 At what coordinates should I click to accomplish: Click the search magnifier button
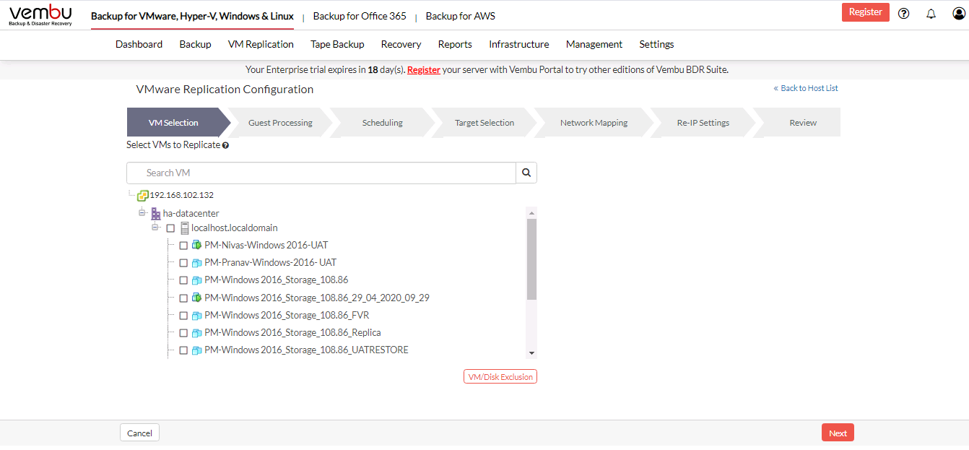(x=526, y=173)
